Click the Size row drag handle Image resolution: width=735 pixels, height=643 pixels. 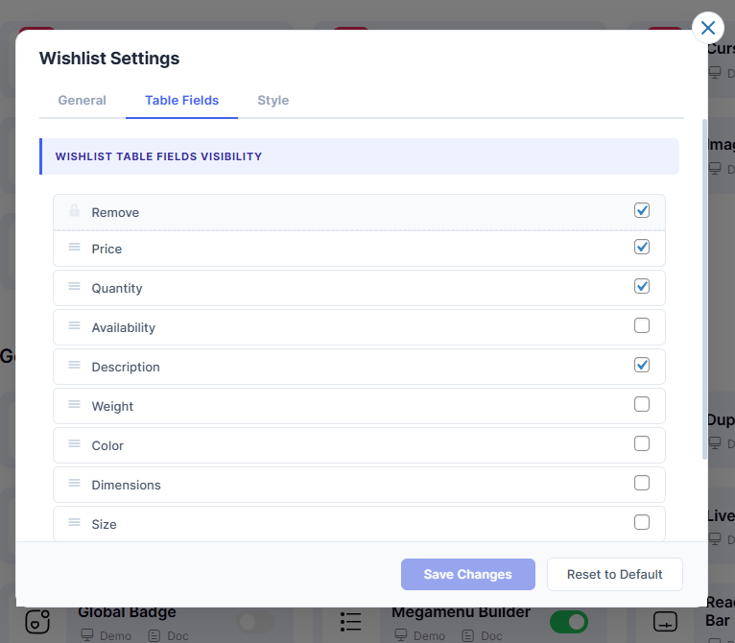pyautogui.click(x=74, y=523)
